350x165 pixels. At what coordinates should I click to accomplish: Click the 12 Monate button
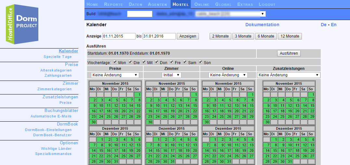[x=290, y=36]
